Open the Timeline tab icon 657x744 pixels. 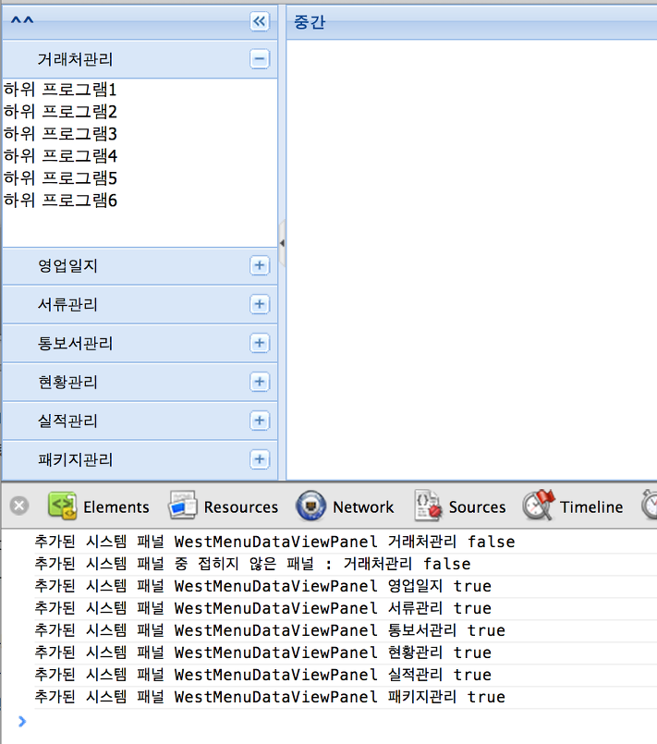pos(539,505)
